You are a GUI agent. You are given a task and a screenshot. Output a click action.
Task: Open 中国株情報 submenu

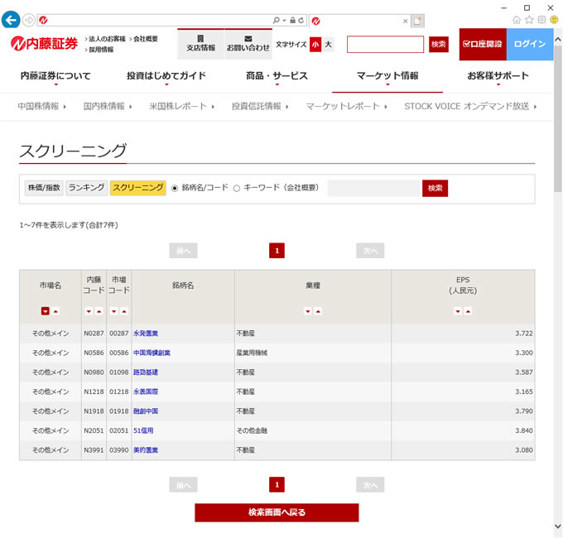tap(41, 106)
